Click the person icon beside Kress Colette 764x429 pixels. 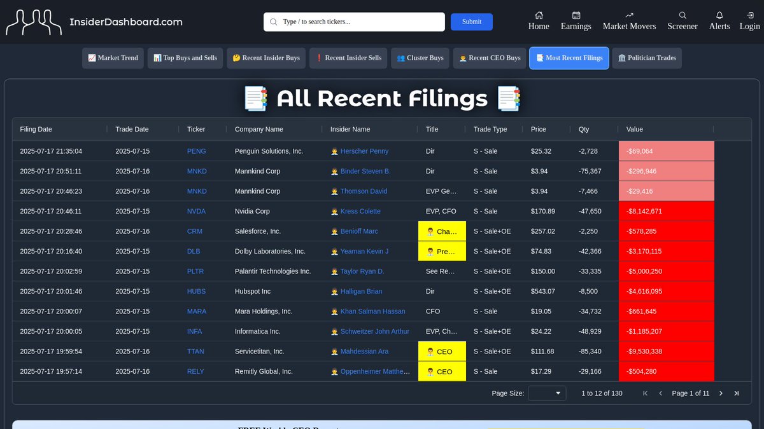334,211
